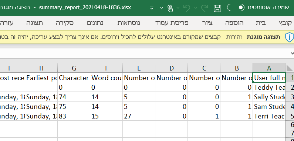Open the Customize Quick Access Toolbar dropdown

click(152, 8)
